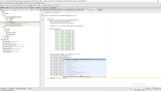Image resolution: width=161 pixels, height=91 pixels.
Task: Click the Find magnifier icon in toolbar
Action: (17, 5)
